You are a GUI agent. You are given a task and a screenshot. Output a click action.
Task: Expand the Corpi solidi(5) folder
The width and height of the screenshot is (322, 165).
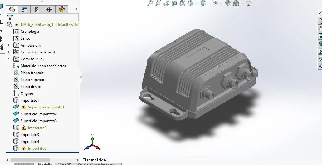(x=9, y=59)
